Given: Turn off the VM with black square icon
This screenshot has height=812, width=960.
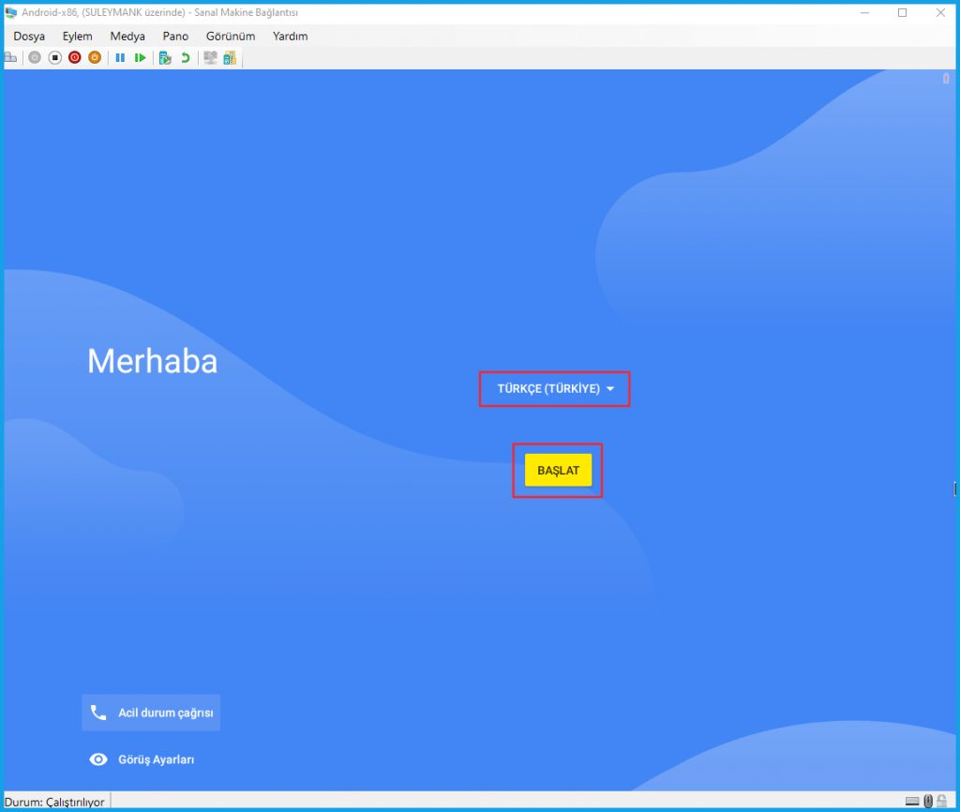Looking at the screenshot, I should (55, 57).
